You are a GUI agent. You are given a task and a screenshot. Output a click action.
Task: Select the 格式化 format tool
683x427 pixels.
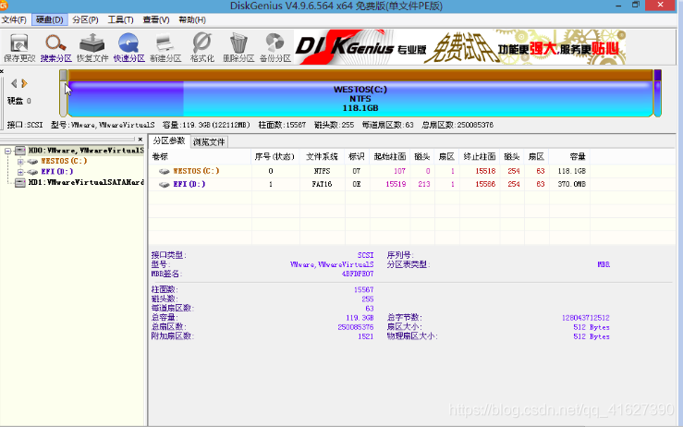202,47
